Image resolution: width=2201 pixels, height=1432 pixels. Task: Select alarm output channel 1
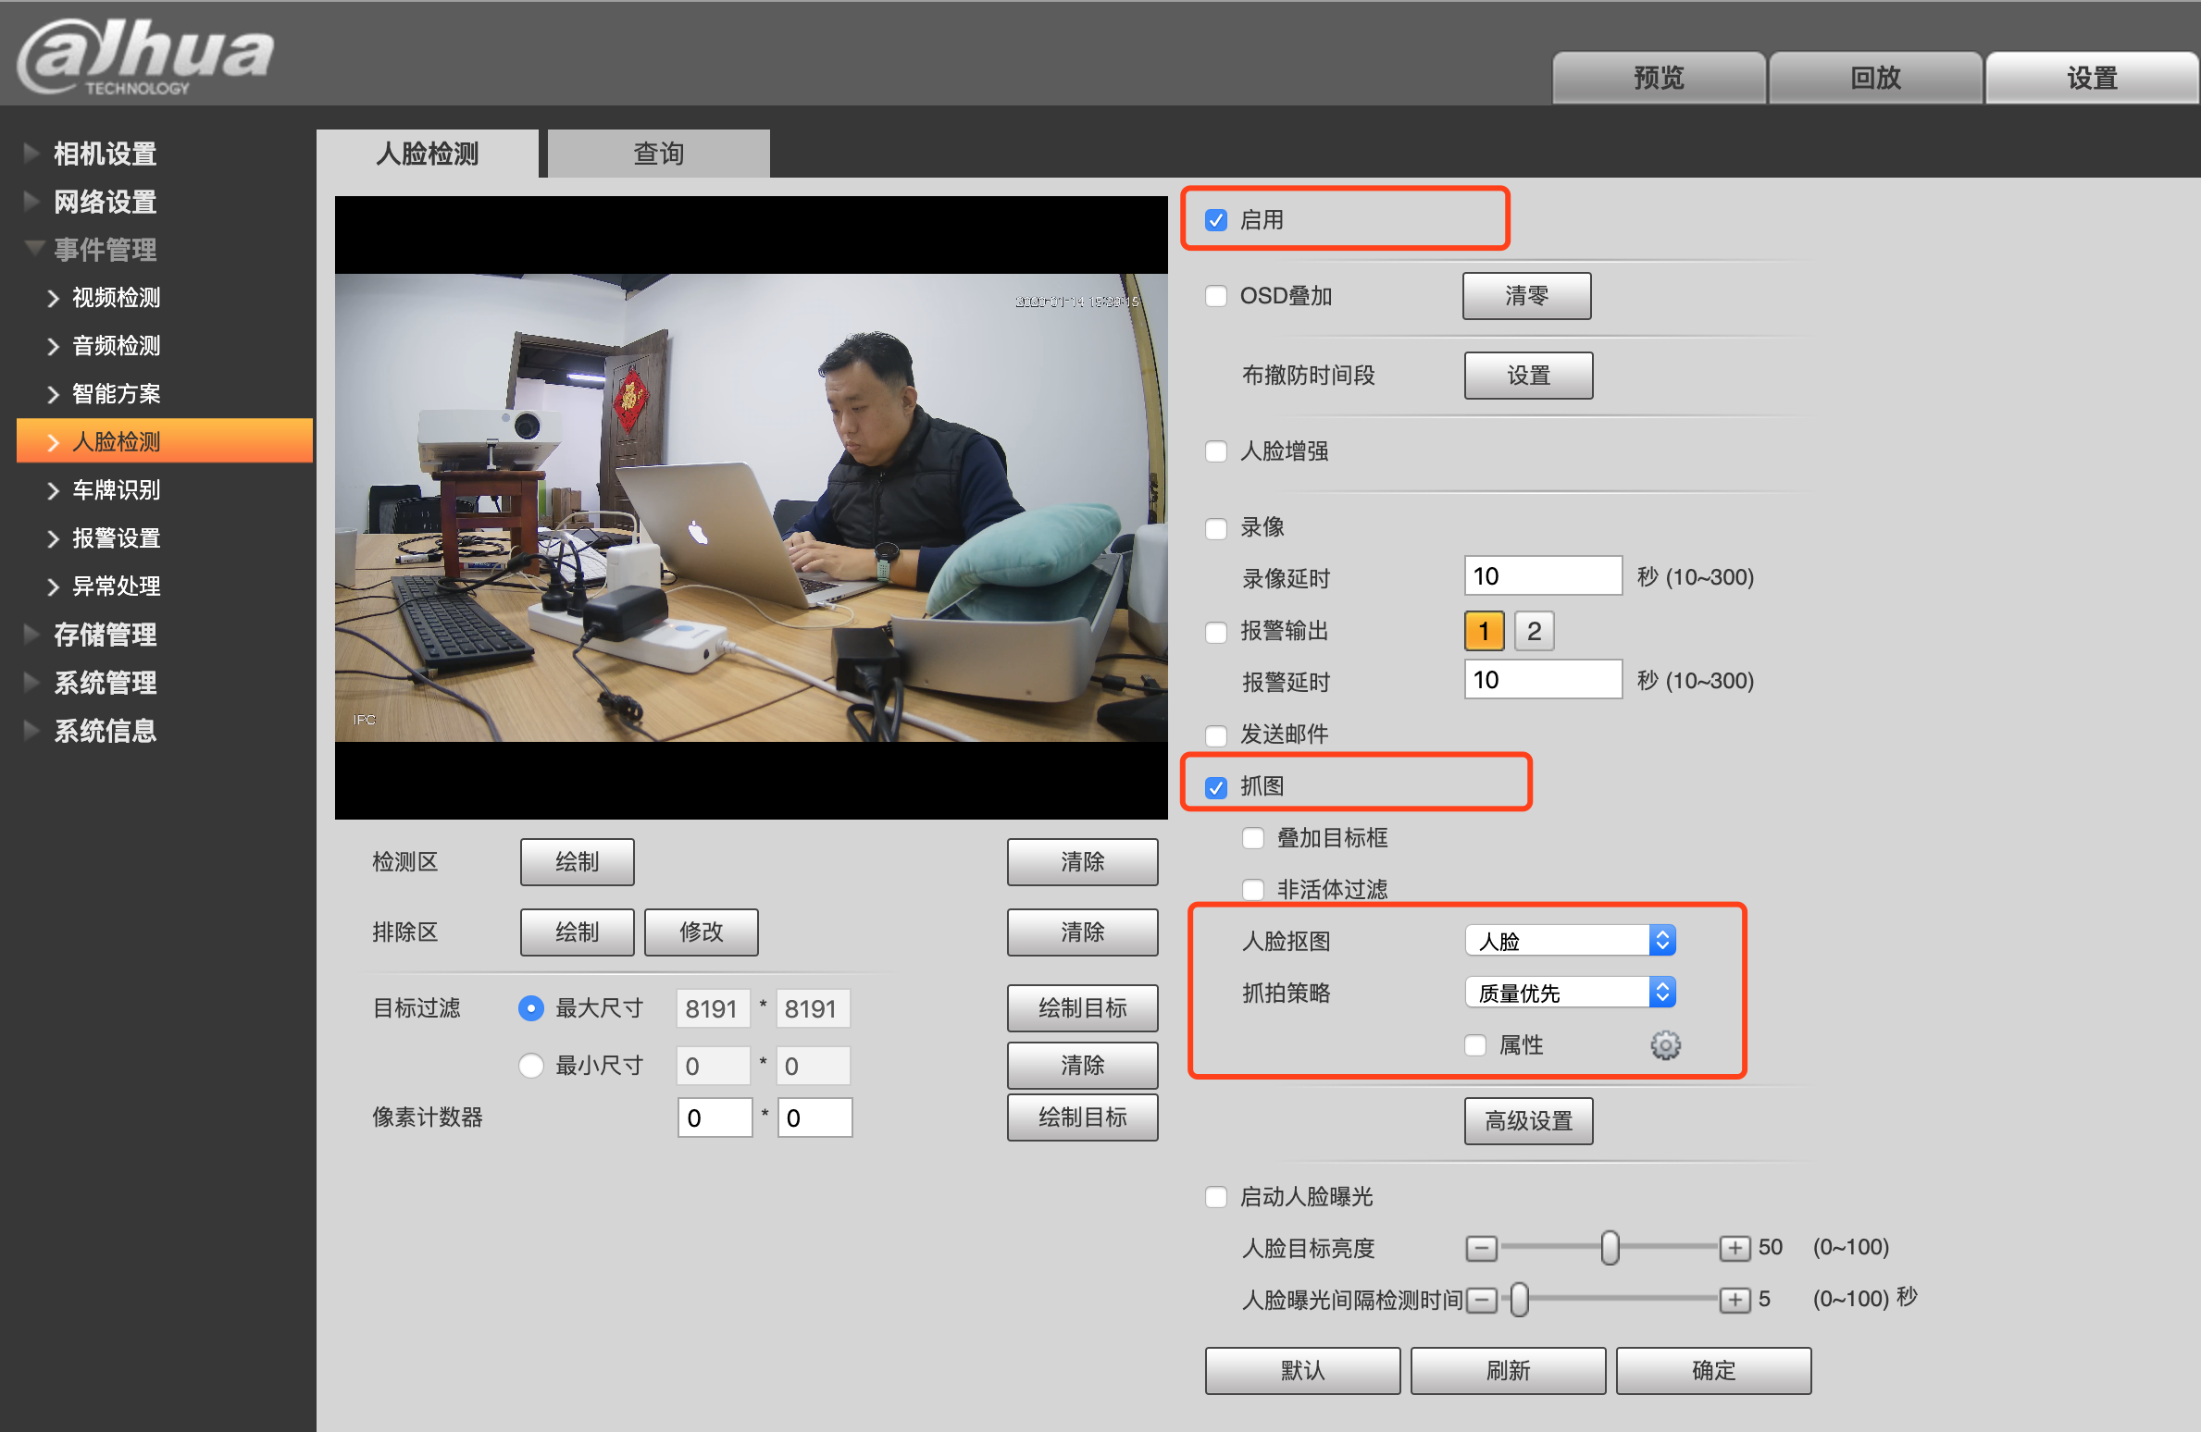tap(1484, 631)
